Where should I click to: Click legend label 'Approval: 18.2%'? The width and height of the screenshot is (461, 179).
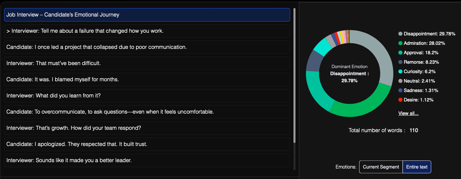[422, 53]
